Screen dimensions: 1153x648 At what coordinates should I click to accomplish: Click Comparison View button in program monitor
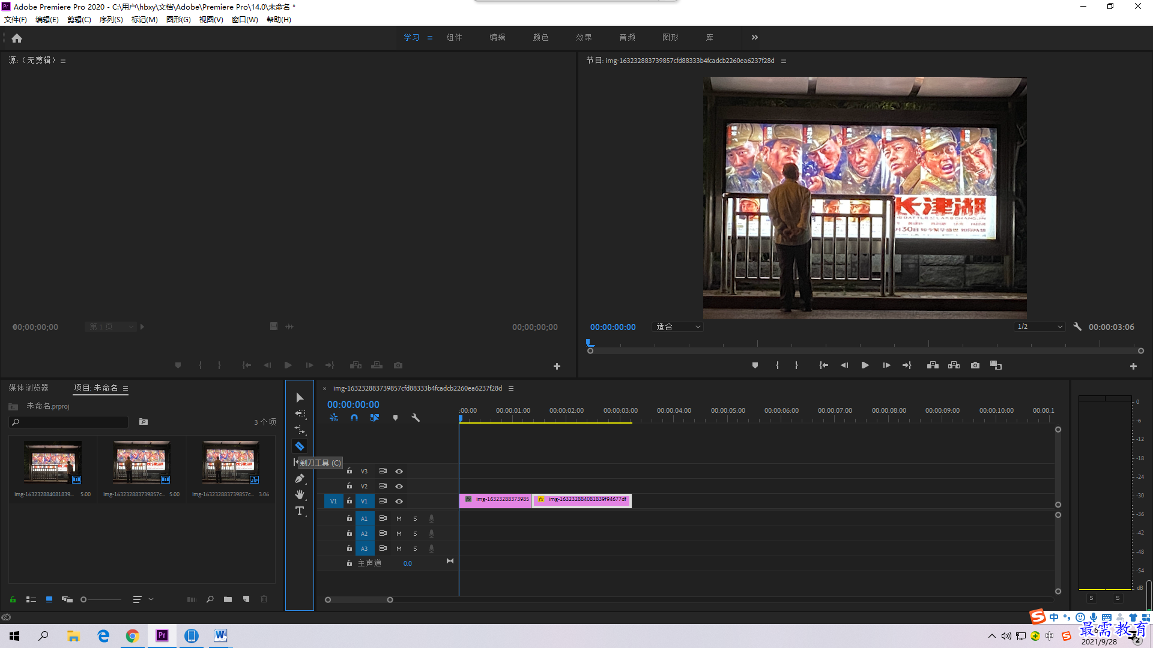tap(996, 365)
